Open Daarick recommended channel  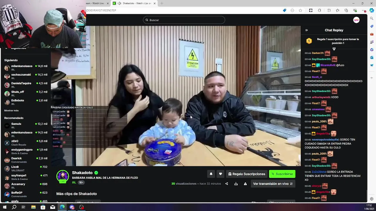point(26,160)
